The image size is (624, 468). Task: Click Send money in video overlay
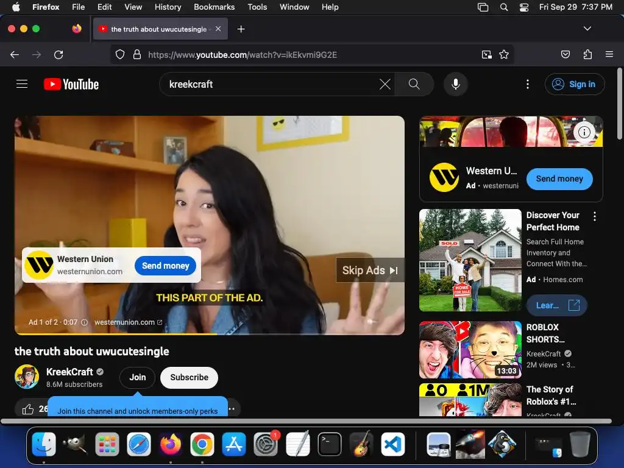[x=165, y=266]
